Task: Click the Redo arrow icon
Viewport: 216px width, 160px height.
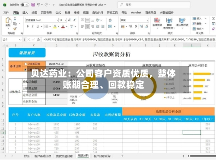Action: (x=46, y=5)
